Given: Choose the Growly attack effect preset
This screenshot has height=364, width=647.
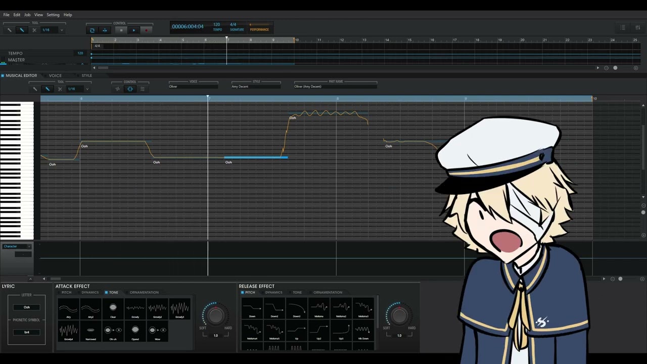Looking at the screenshot, I should [135, 309].
